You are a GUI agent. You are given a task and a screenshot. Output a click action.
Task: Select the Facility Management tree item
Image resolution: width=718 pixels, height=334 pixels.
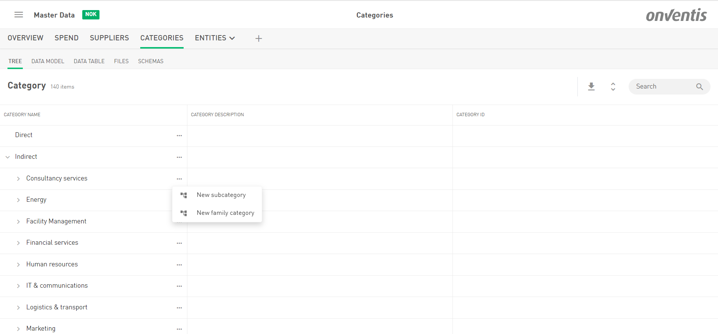[56, 222]
